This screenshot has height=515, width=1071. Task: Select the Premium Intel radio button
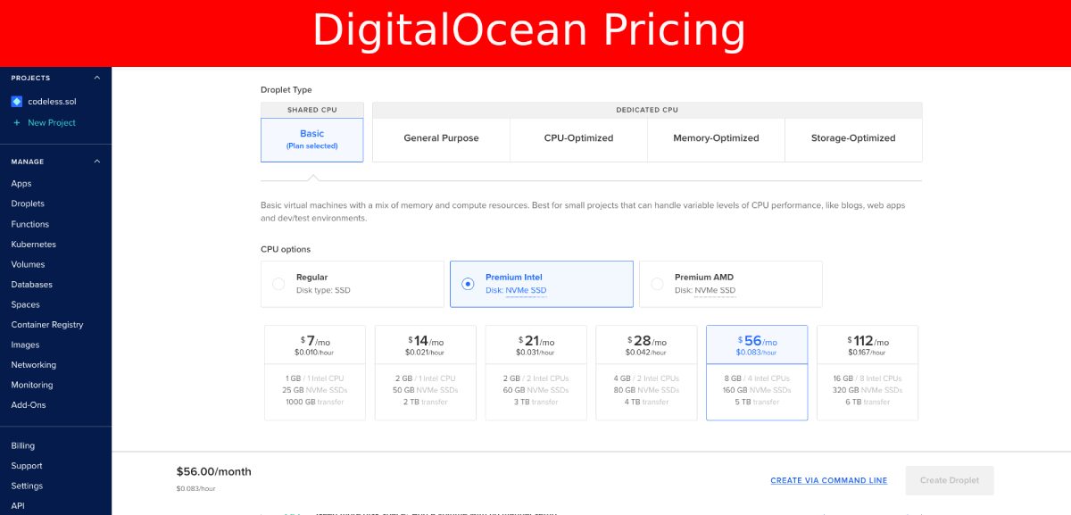(468, 284)
